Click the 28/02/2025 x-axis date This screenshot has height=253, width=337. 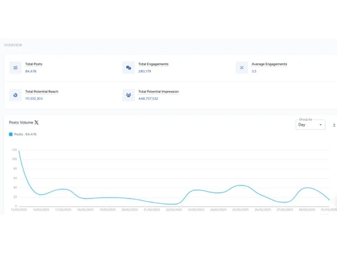coord(307,210)
